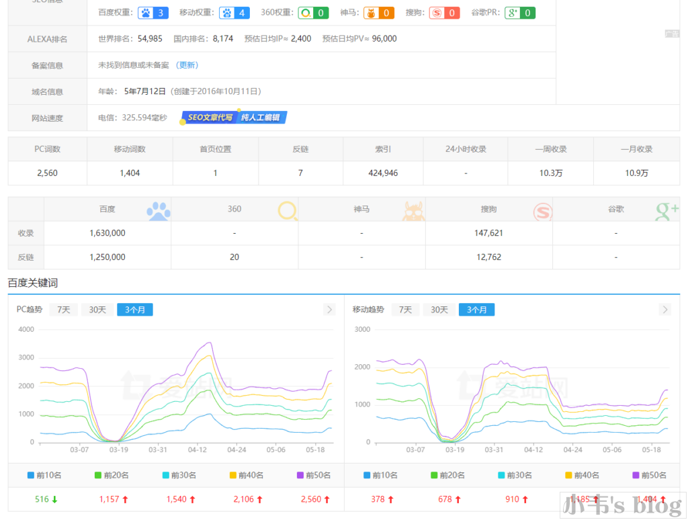Toggle the 前10名 series in the PC chart legend
The image size is (688, 520).
(x=44, y=475)
